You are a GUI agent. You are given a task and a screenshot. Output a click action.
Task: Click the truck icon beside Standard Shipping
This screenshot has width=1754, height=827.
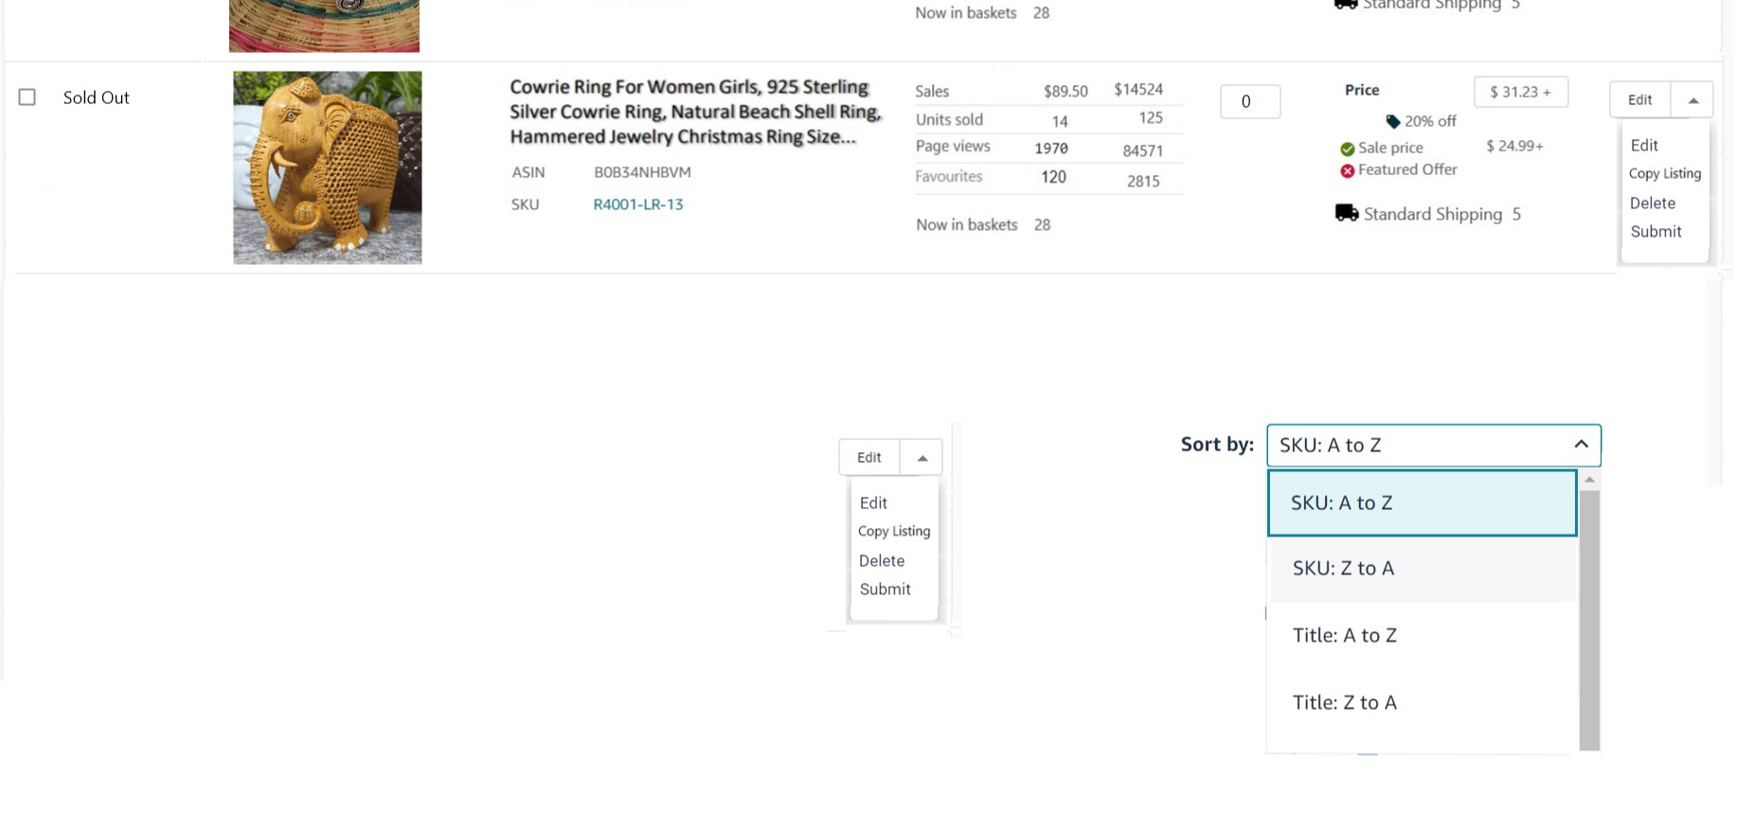(x=1346, y=213)
